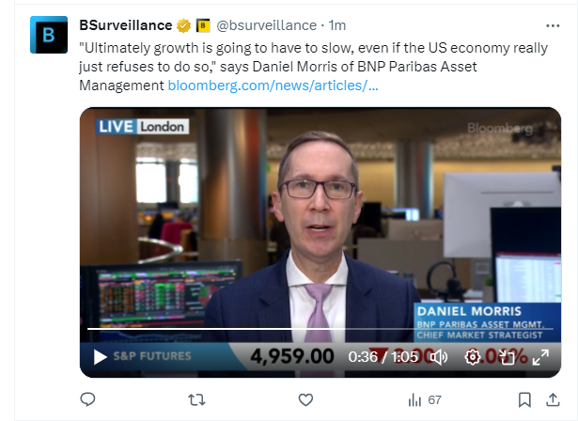The image size is (578, 421).
Task: Like the tweet with heart icon
Action: coord(305,399)
